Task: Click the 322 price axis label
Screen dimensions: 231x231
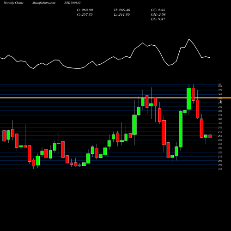Action: coord(220,111)
